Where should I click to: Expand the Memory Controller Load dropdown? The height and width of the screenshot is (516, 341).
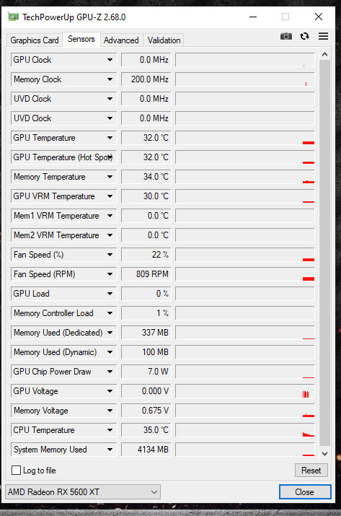pyautogui.click(x=110, y=313)
